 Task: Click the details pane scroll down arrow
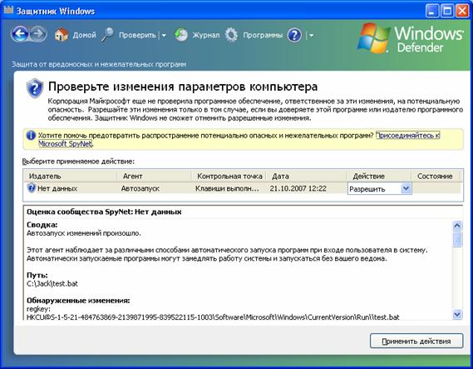[457, 314]
